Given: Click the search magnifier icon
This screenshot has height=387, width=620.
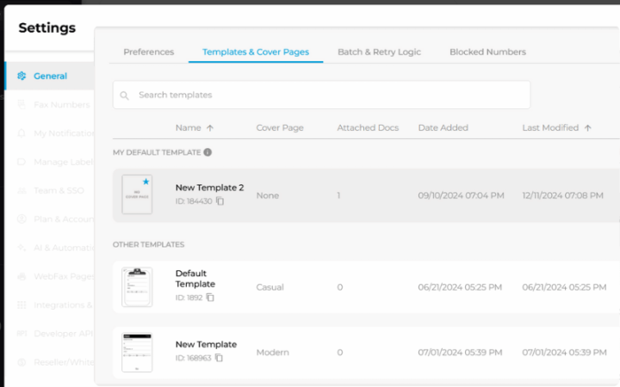Looking at the screenshot, I should pyautogui.click(x=125, y=95).
